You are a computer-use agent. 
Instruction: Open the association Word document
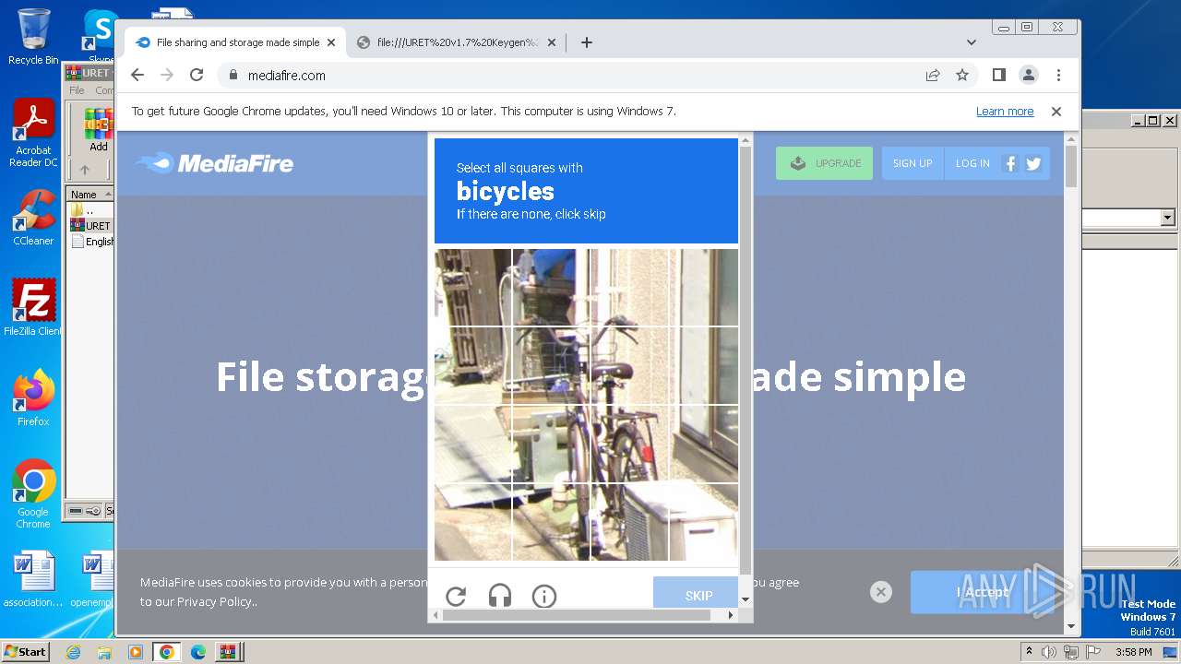[33, 580]
